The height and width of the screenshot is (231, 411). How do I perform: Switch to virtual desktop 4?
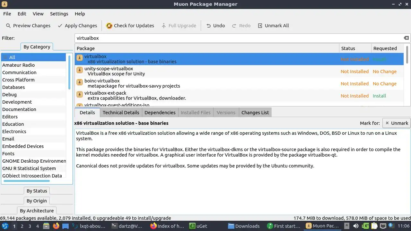tap(37, 226)
